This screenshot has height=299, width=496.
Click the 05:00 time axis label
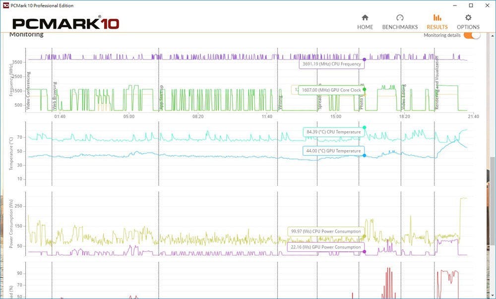(129, 117)
